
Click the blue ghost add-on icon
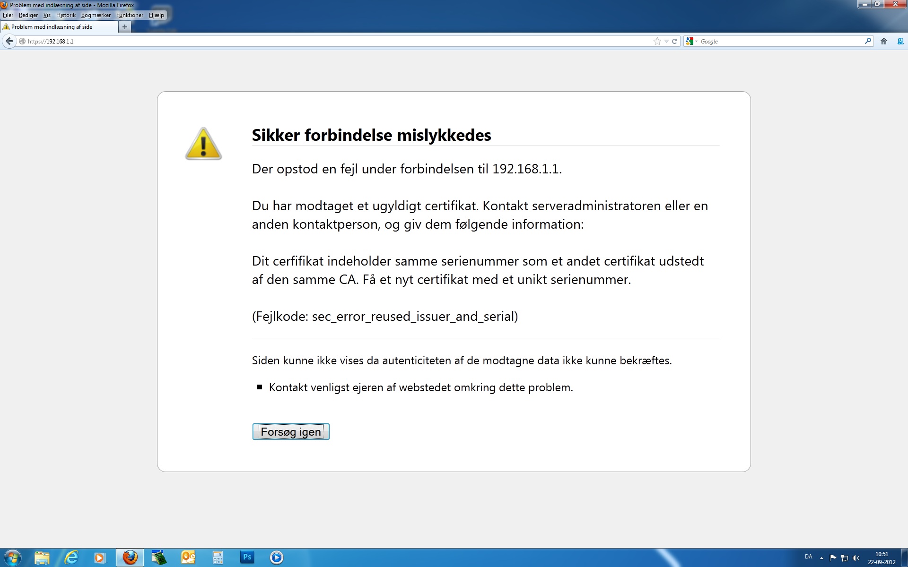900,42
